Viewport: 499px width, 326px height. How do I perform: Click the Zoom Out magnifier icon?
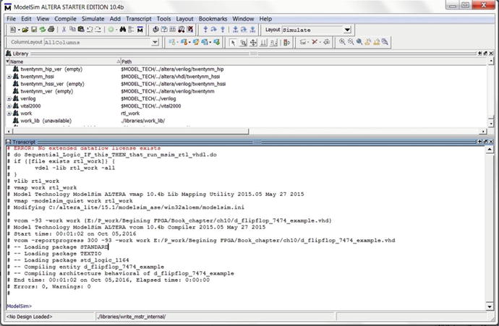point(351,42)
